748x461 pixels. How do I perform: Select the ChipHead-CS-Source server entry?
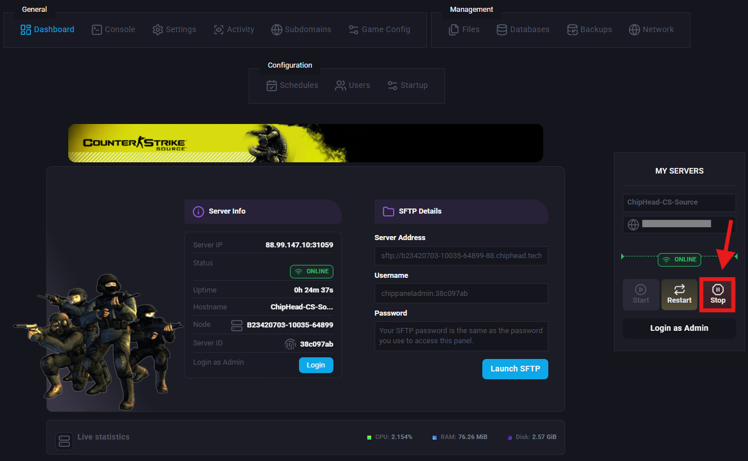pos(679,202)
